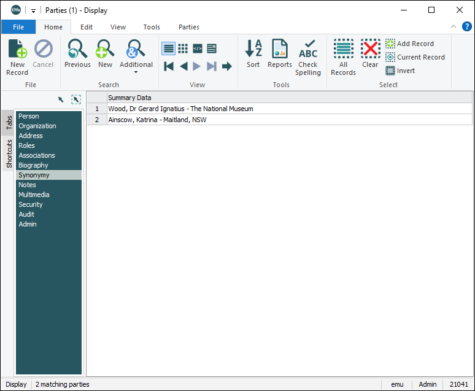
Task: Switch to Page view
Action: tap(212, 48)
